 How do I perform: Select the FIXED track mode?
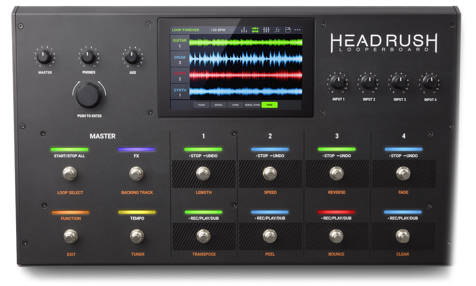pos(202,105)
